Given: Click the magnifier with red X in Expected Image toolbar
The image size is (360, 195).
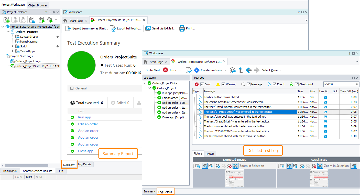Looking at the screenshot, I should [x=230, y=166].
